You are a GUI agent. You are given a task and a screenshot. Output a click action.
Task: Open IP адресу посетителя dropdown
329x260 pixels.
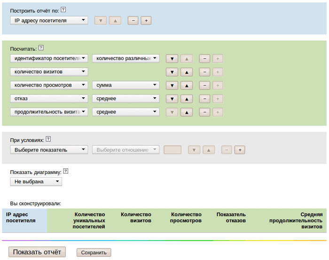(49, 21)
